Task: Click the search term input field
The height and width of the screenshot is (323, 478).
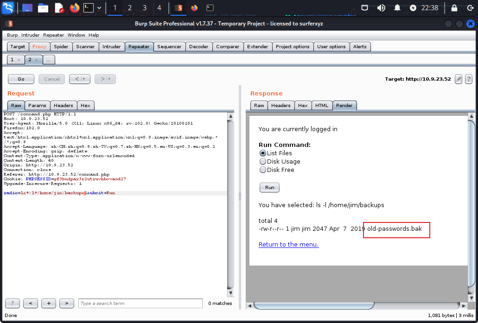Action: click(x=140, y=303)
